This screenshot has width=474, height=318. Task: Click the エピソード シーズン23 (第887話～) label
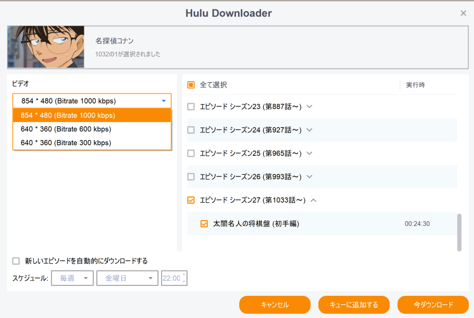coord(251,106)
